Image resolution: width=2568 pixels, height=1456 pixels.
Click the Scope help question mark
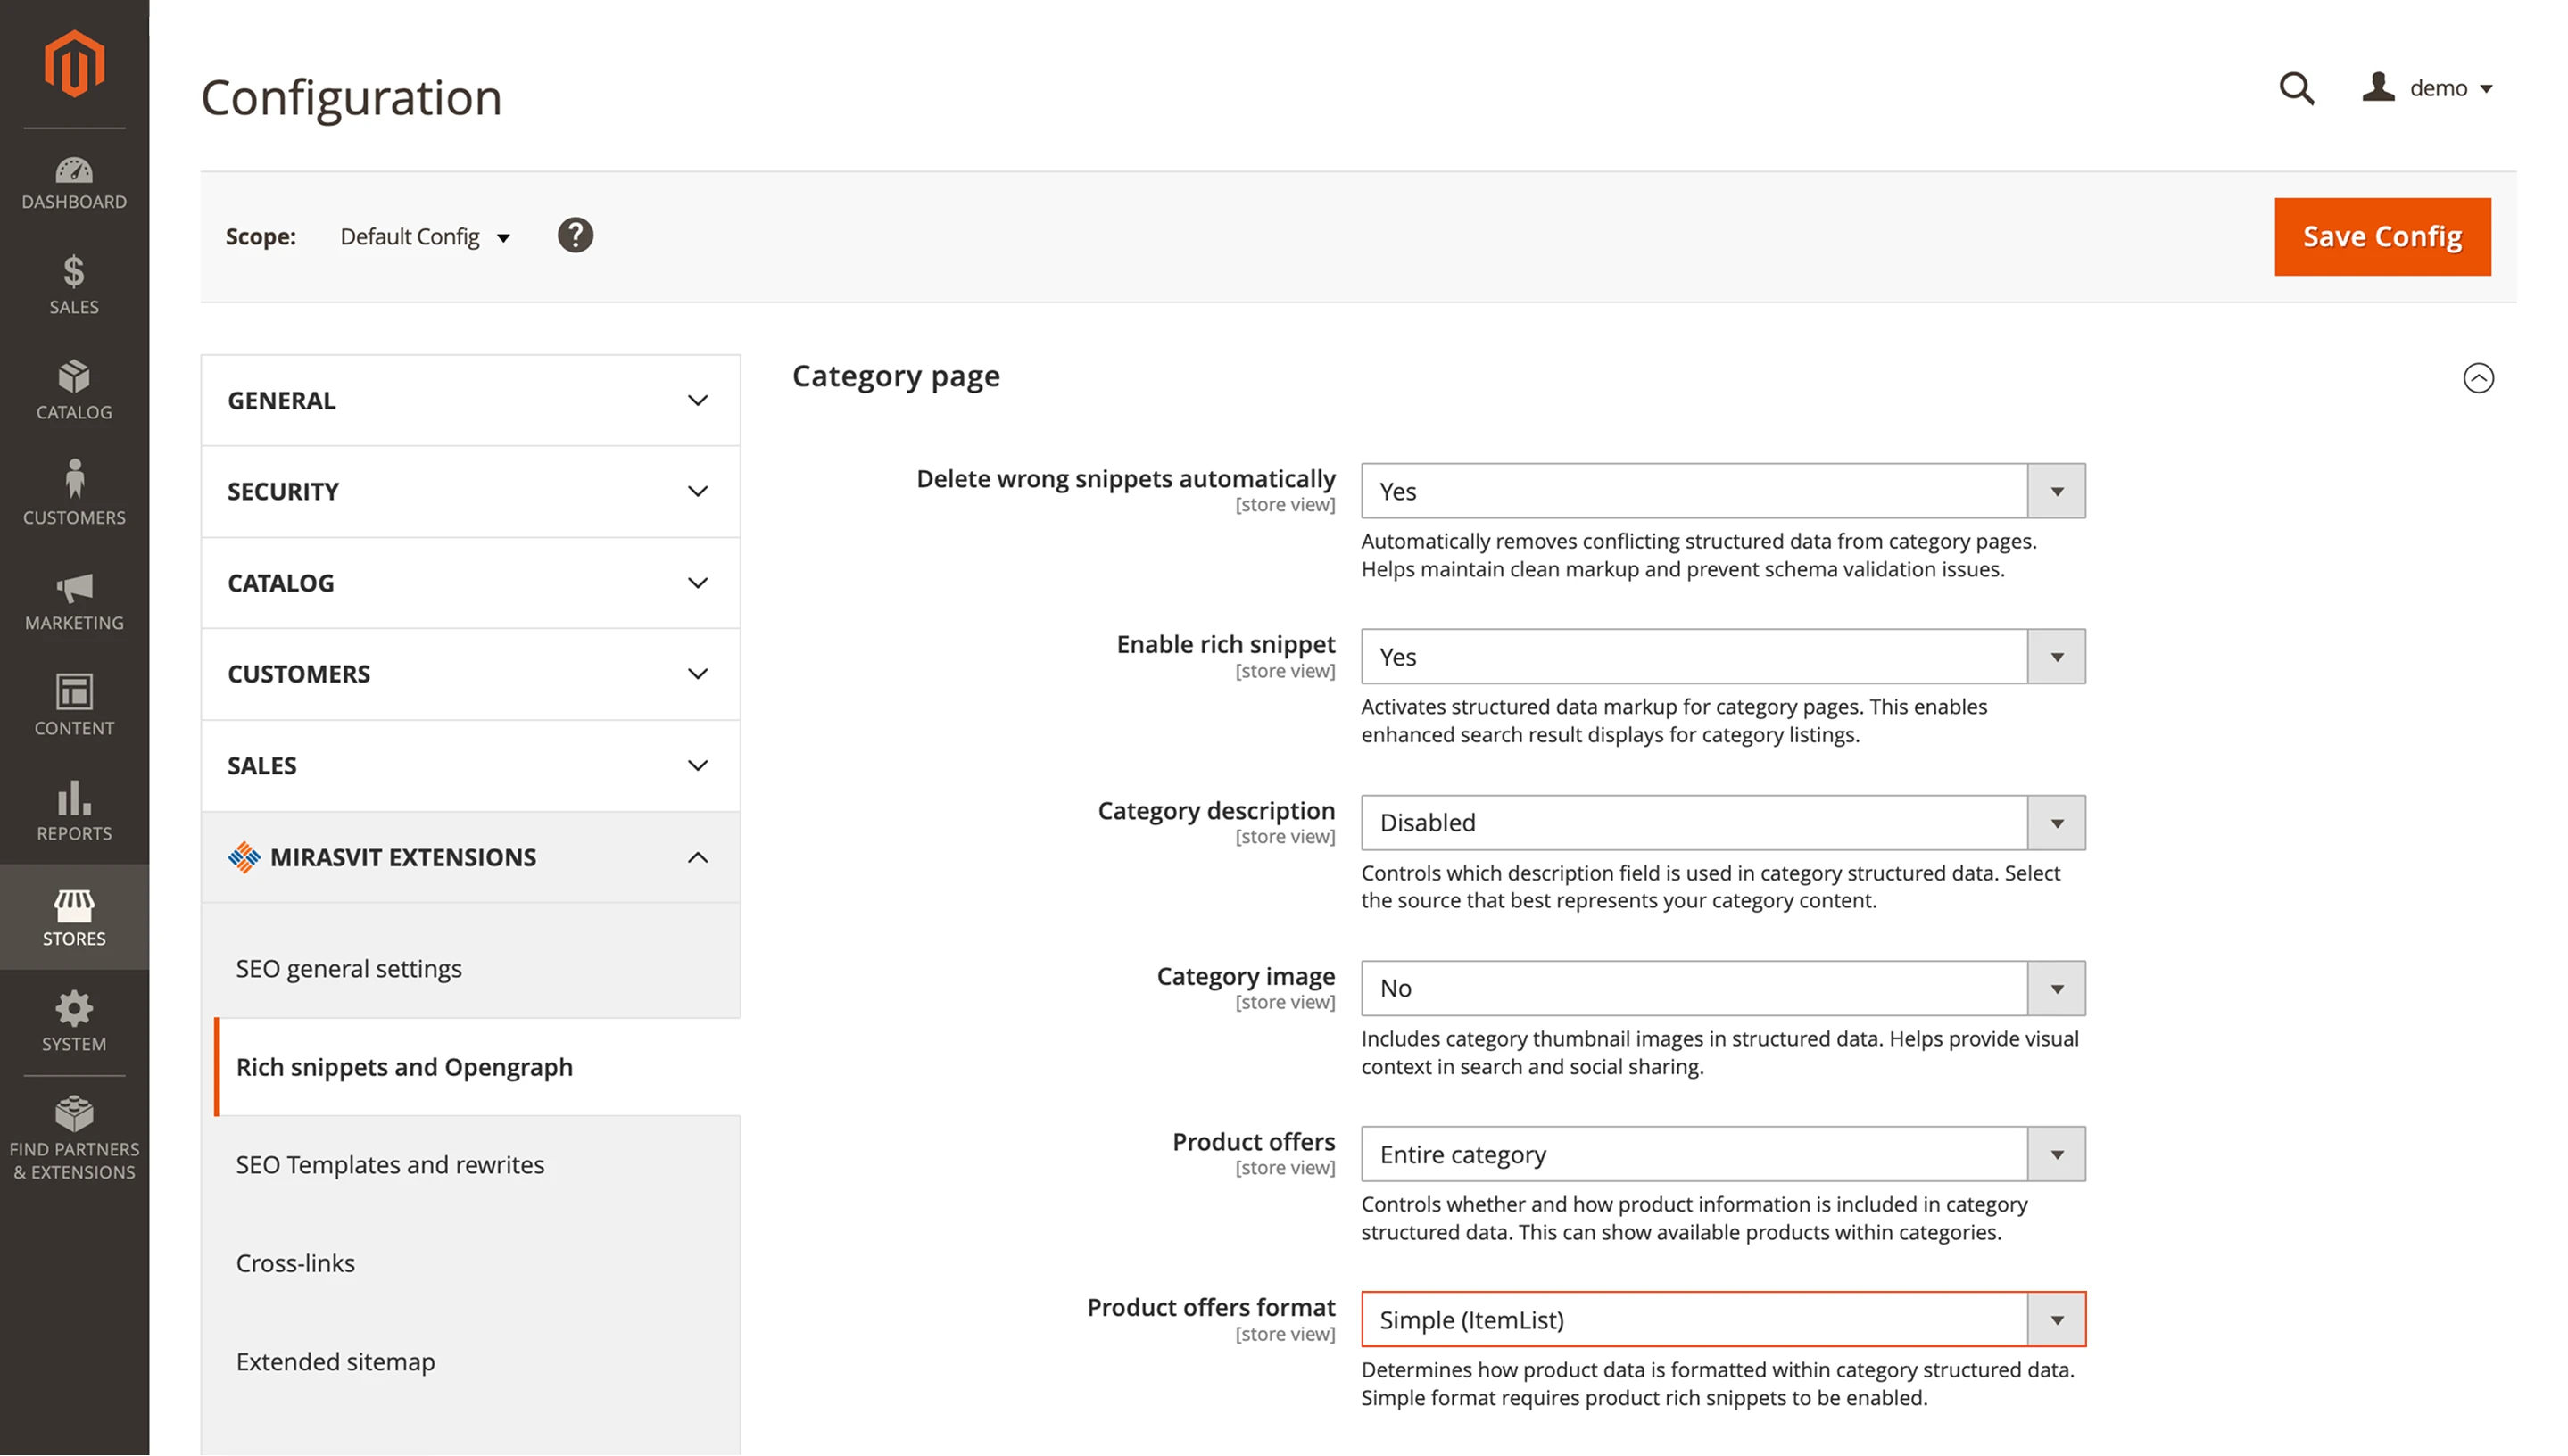(x=575, y=235)
